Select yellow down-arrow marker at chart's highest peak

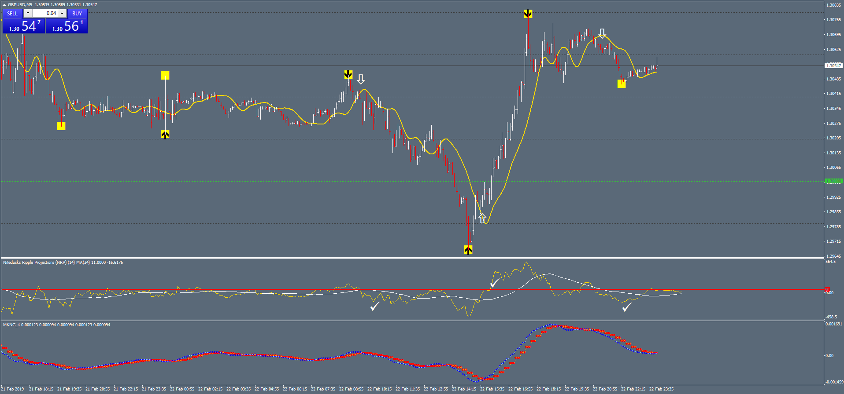click(528, 14)
